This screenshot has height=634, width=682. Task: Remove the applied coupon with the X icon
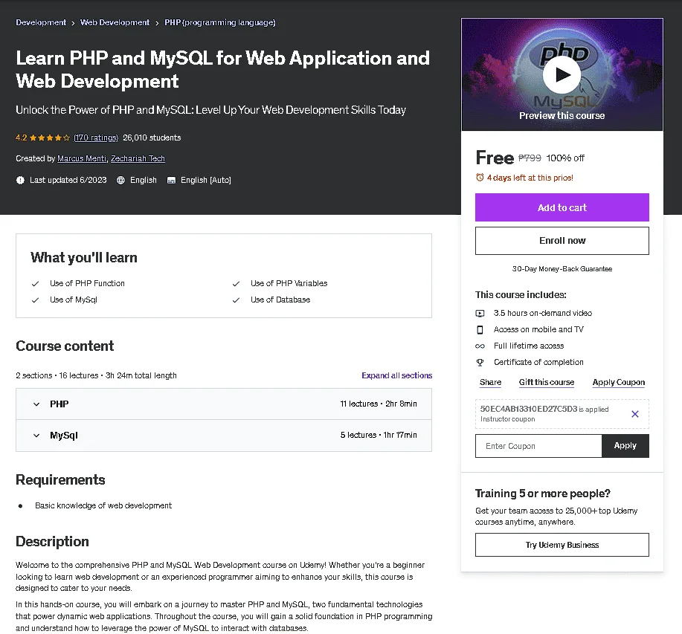tap(634, 414)
